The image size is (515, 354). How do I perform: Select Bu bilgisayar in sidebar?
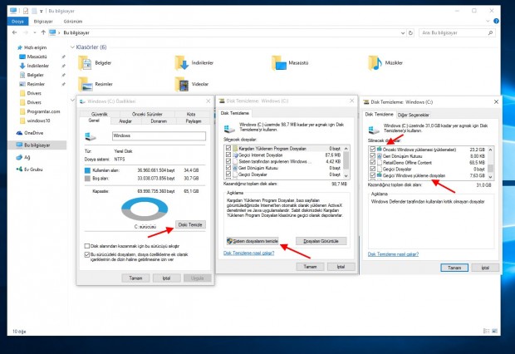coord(37,145)
